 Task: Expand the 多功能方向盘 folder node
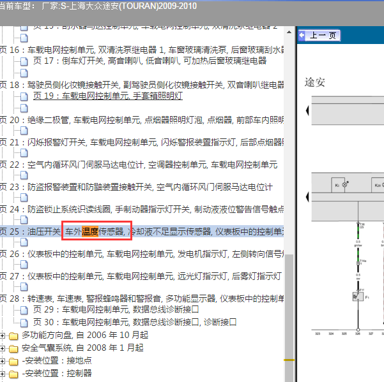point(2,336)
